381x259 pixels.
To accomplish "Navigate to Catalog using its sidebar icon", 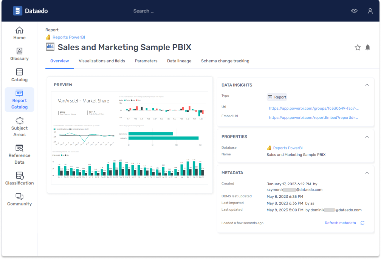I will coord(19,74).
